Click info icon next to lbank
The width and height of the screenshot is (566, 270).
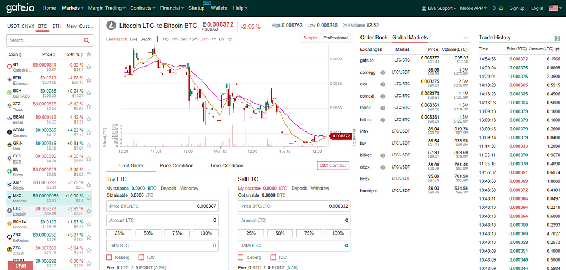(383, 108)
